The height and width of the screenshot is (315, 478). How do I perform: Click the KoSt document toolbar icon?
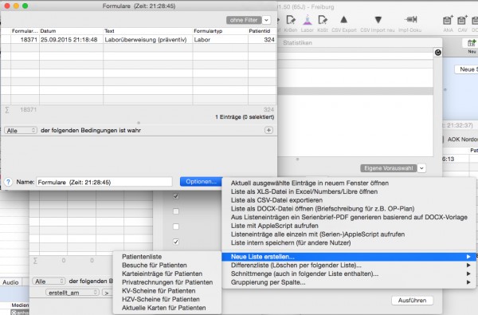tap(323, 20)
